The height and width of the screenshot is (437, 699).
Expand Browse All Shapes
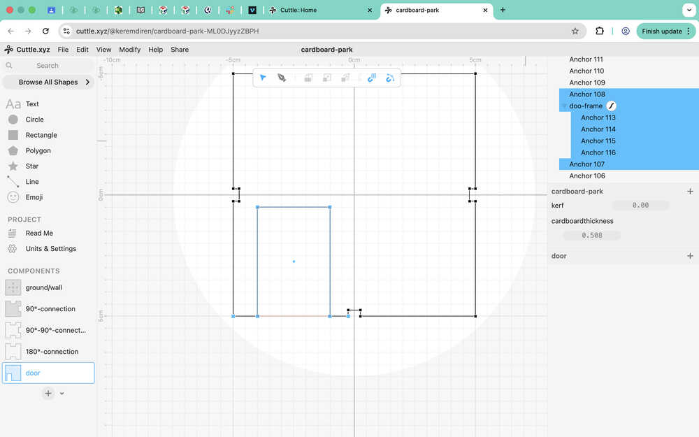click(x=48, y=82)
